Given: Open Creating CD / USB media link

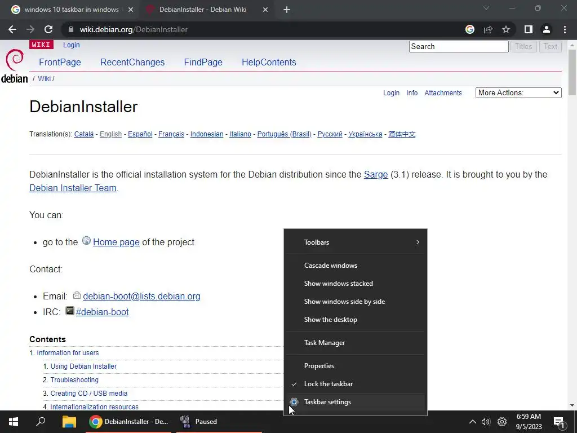Looking at the screenshot, I should [x=88, y=394].
